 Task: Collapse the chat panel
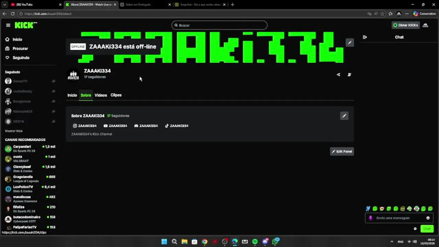(x=365, y=37)
